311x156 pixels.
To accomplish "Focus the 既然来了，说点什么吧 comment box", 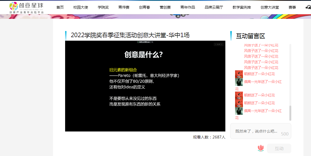I will (x=261, y=131).
